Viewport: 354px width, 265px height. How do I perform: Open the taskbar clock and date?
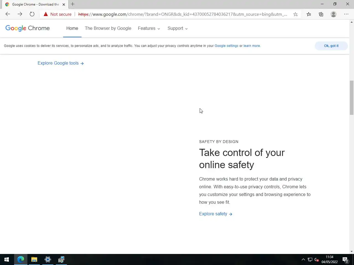[x=329, y=259]
